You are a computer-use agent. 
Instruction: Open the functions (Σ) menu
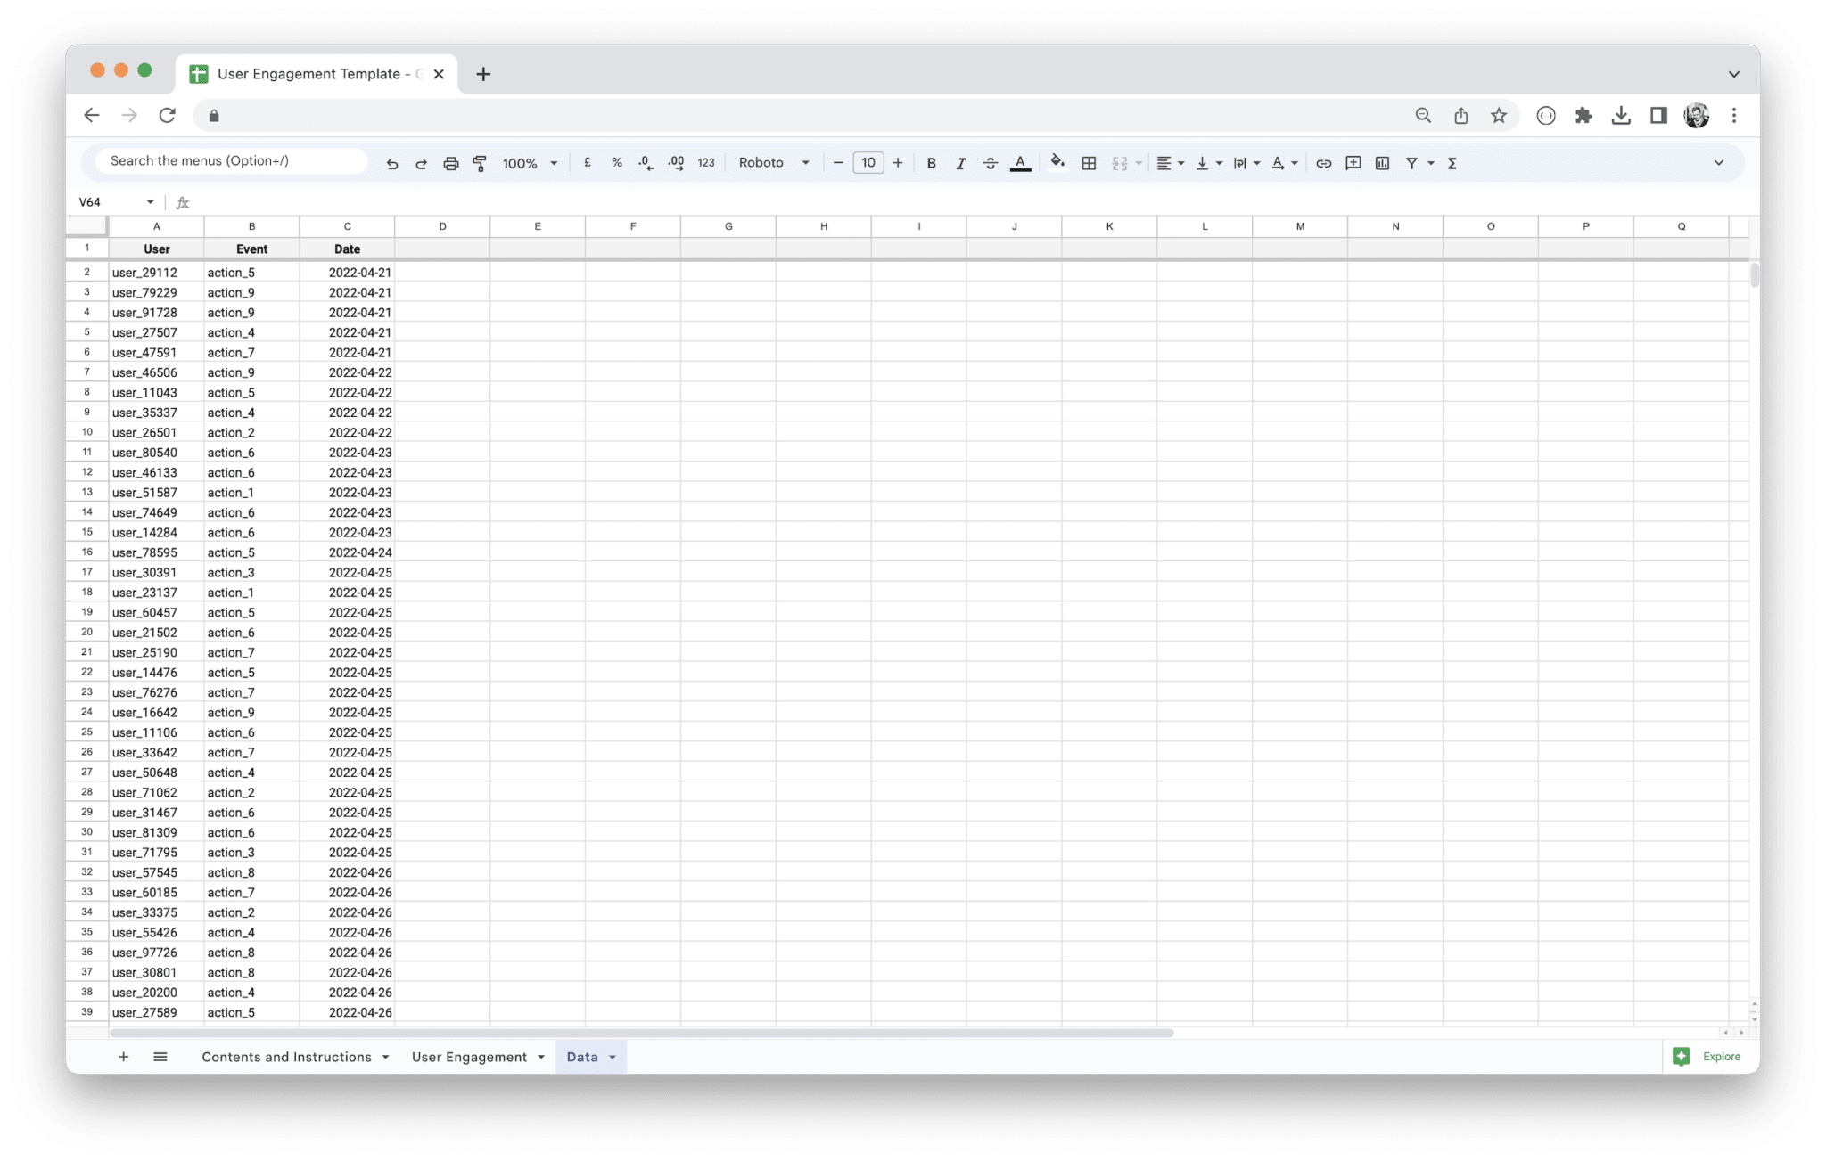point(1452,163)
